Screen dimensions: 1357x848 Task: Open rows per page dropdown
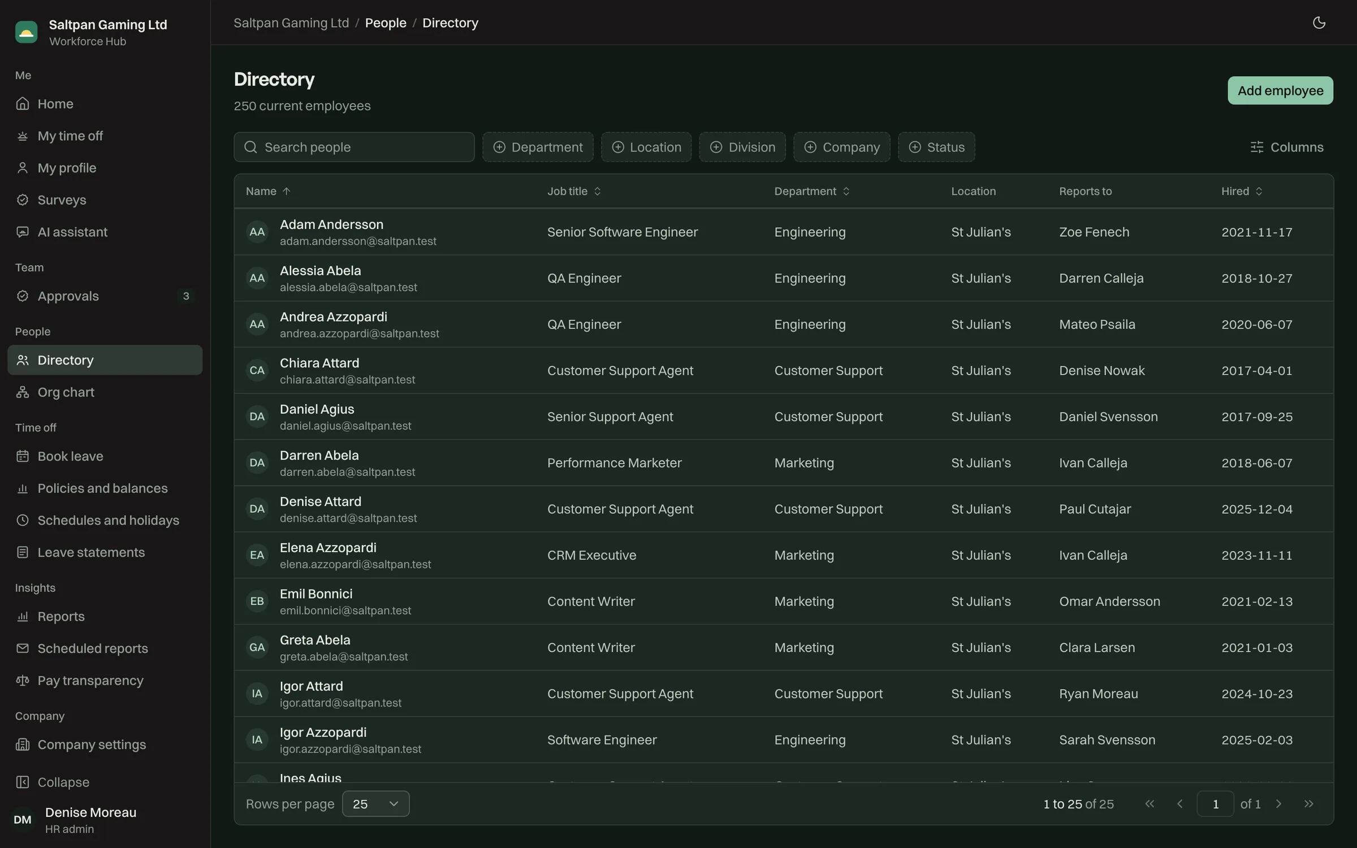tap(375, 803)
